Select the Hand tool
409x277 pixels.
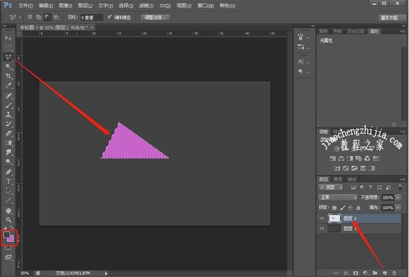(x=9, y=210)
